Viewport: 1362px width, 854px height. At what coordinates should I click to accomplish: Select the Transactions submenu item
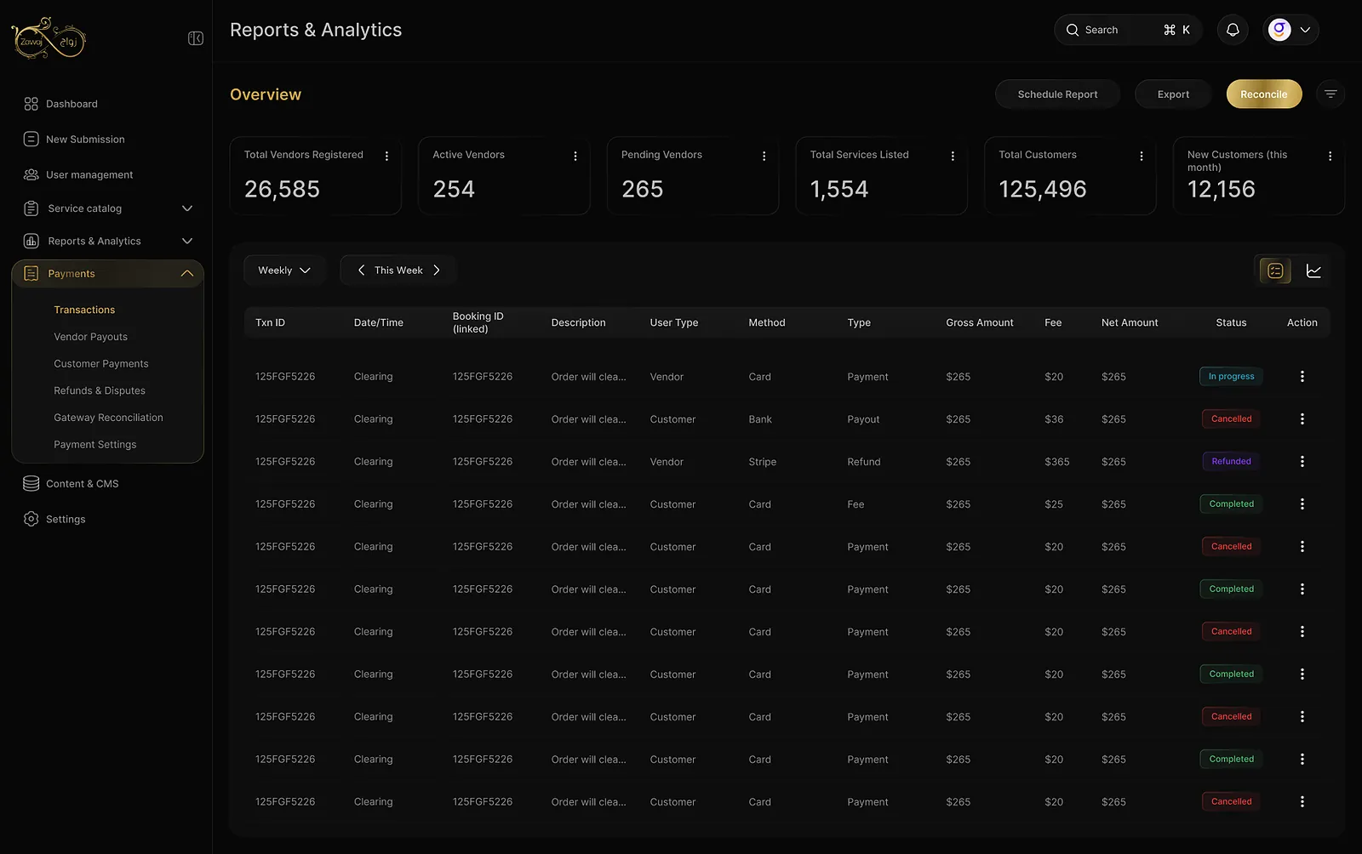tap(84, 310)
